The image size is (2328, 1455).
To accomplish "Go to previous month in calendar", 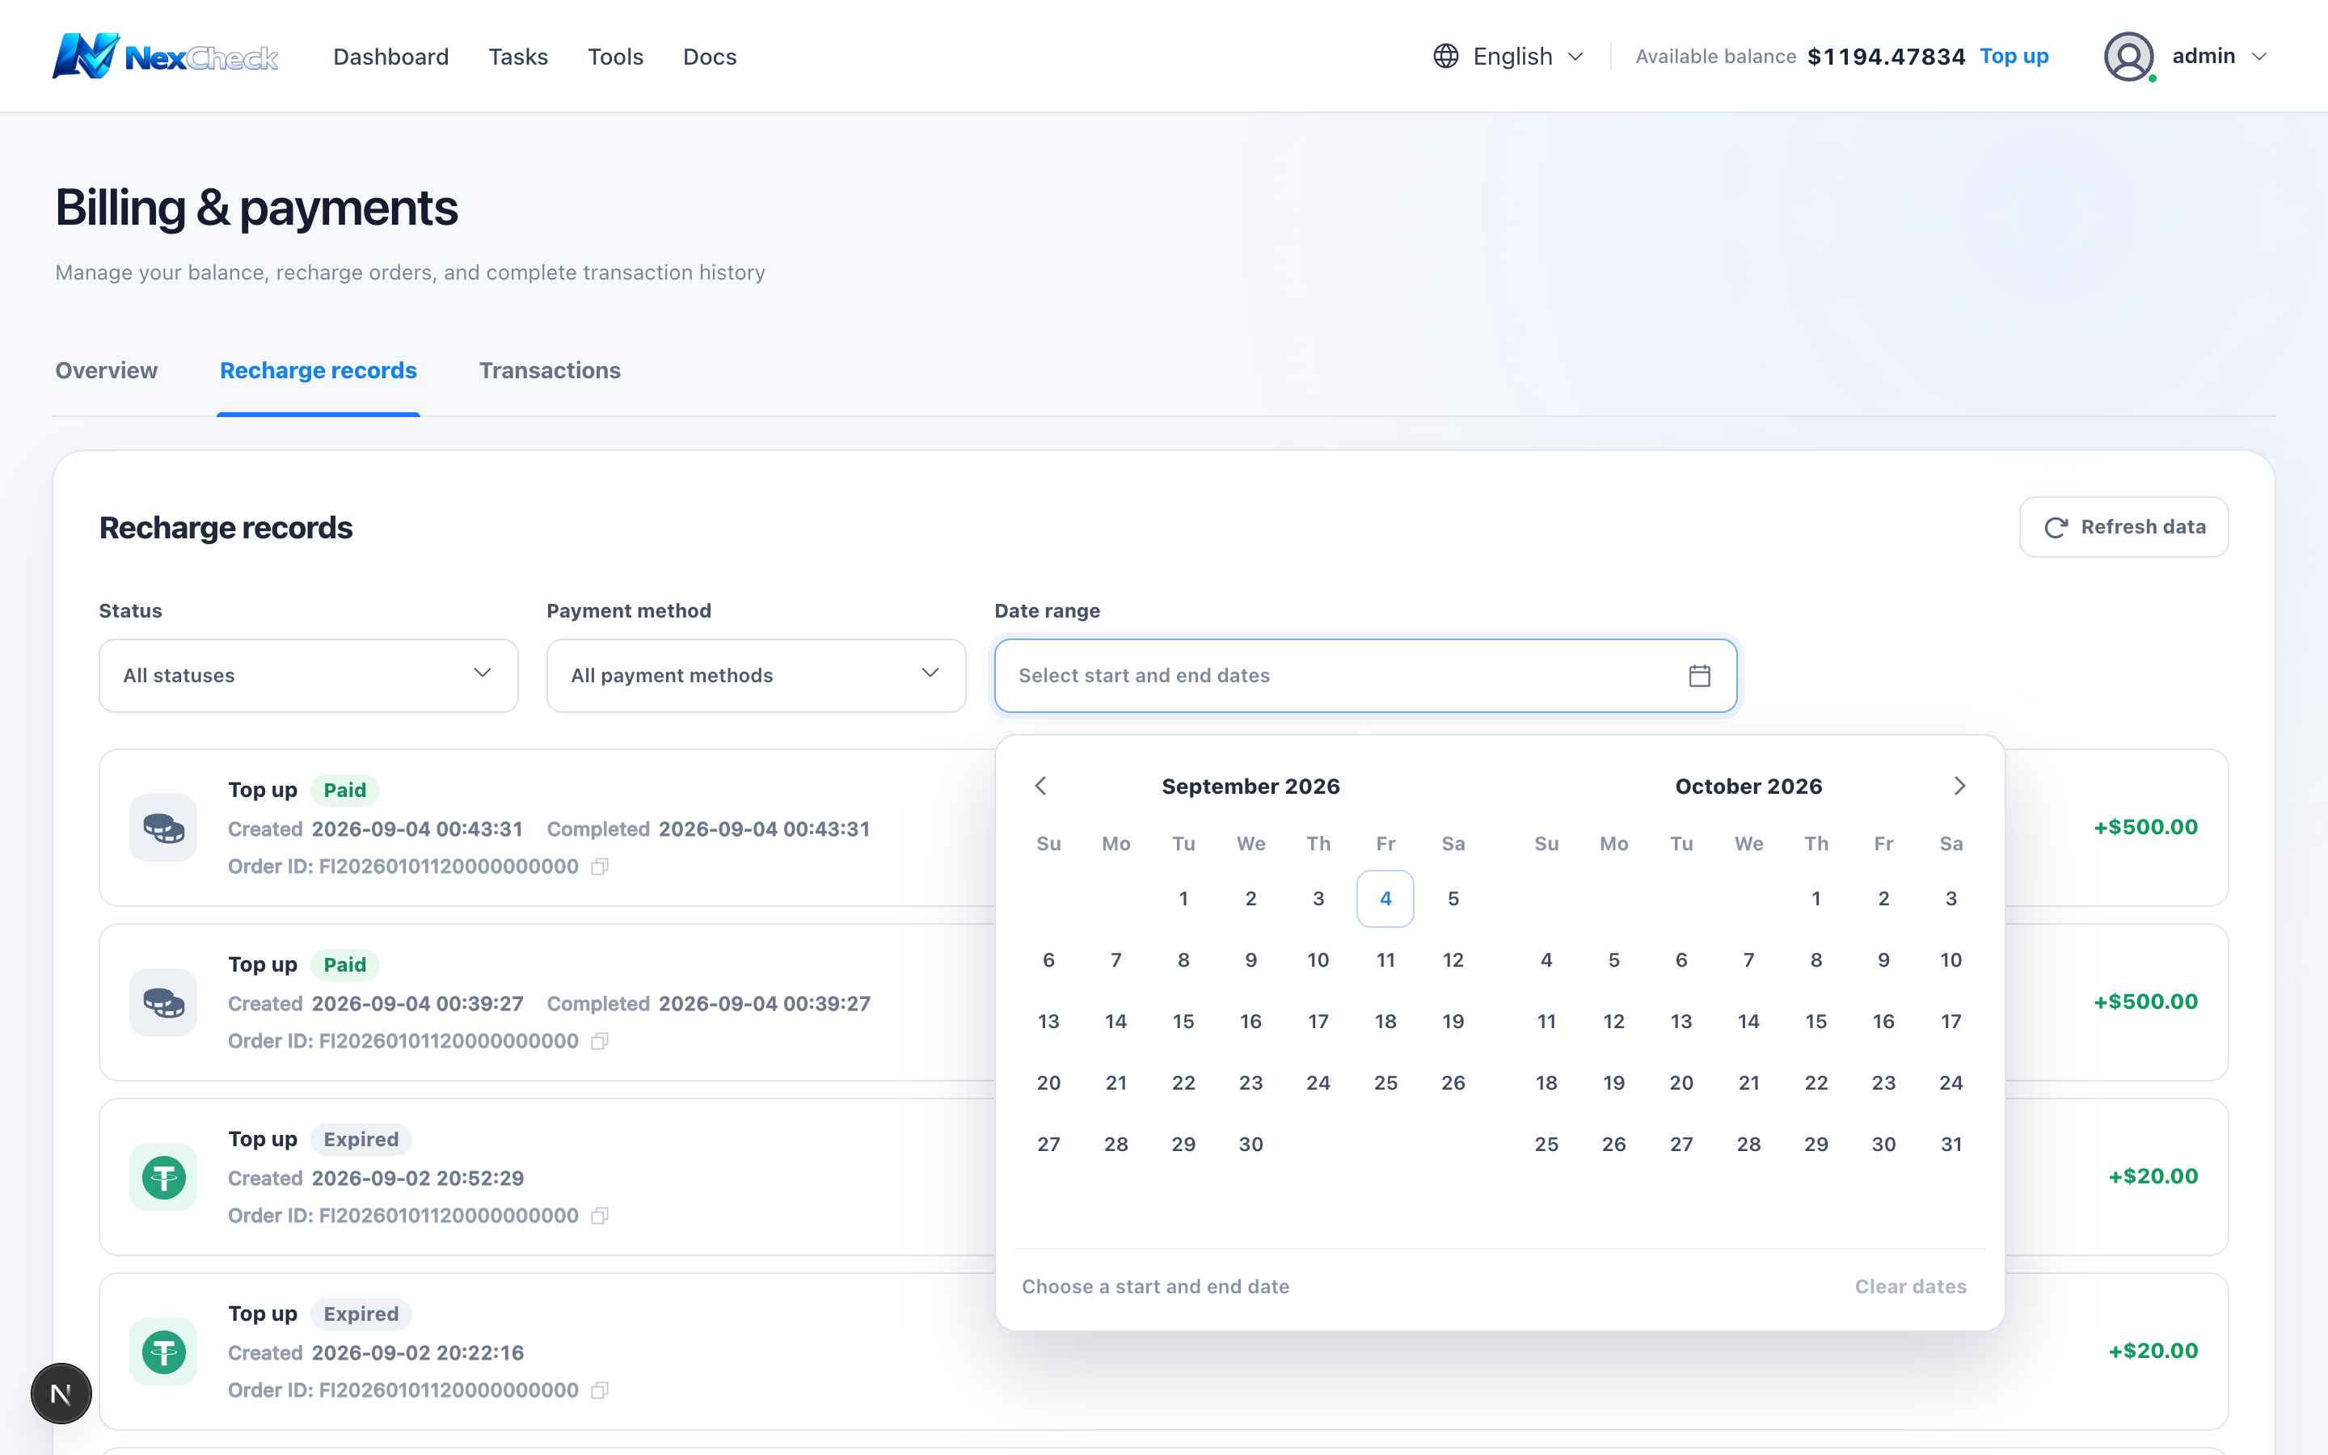I will click(1040, 787).
